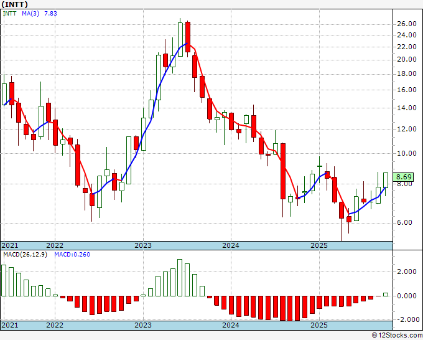
Task: Click 2025 on MACD panel time axis
Action: (319, 325)
